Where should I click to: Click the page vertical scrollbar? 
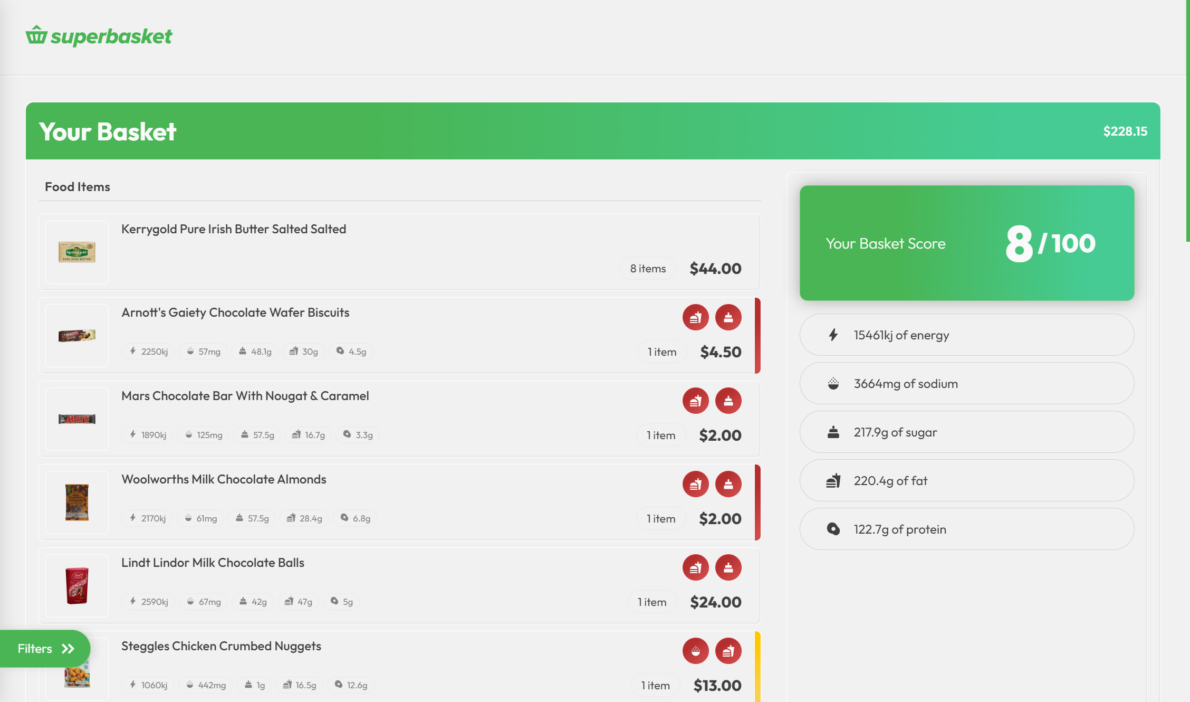(x=1187, y=121)
